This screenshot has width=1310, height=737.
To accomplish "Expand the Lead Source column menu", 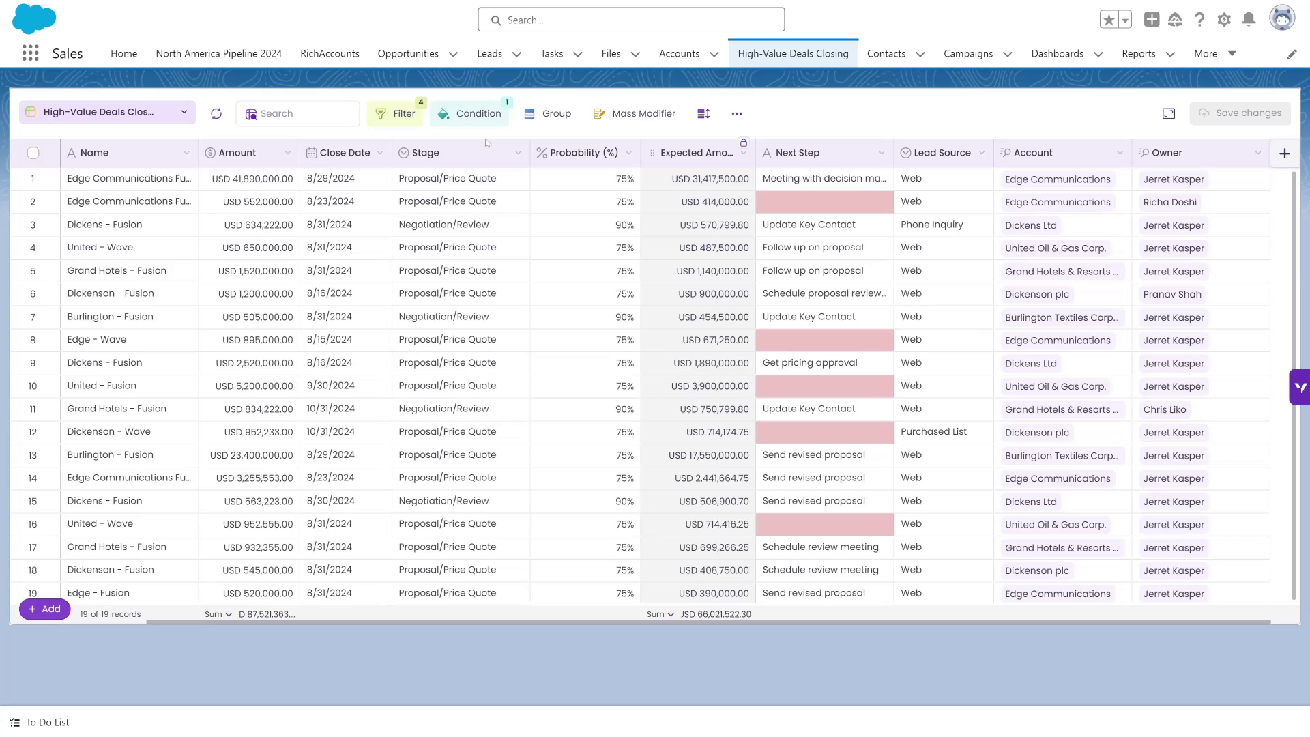I will pyautogui.click(x=982, y=153).
